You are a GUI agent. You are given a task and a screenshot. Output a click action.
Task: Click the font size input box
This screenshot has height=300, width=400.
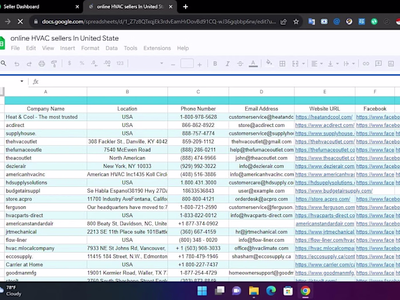point(187,63)
